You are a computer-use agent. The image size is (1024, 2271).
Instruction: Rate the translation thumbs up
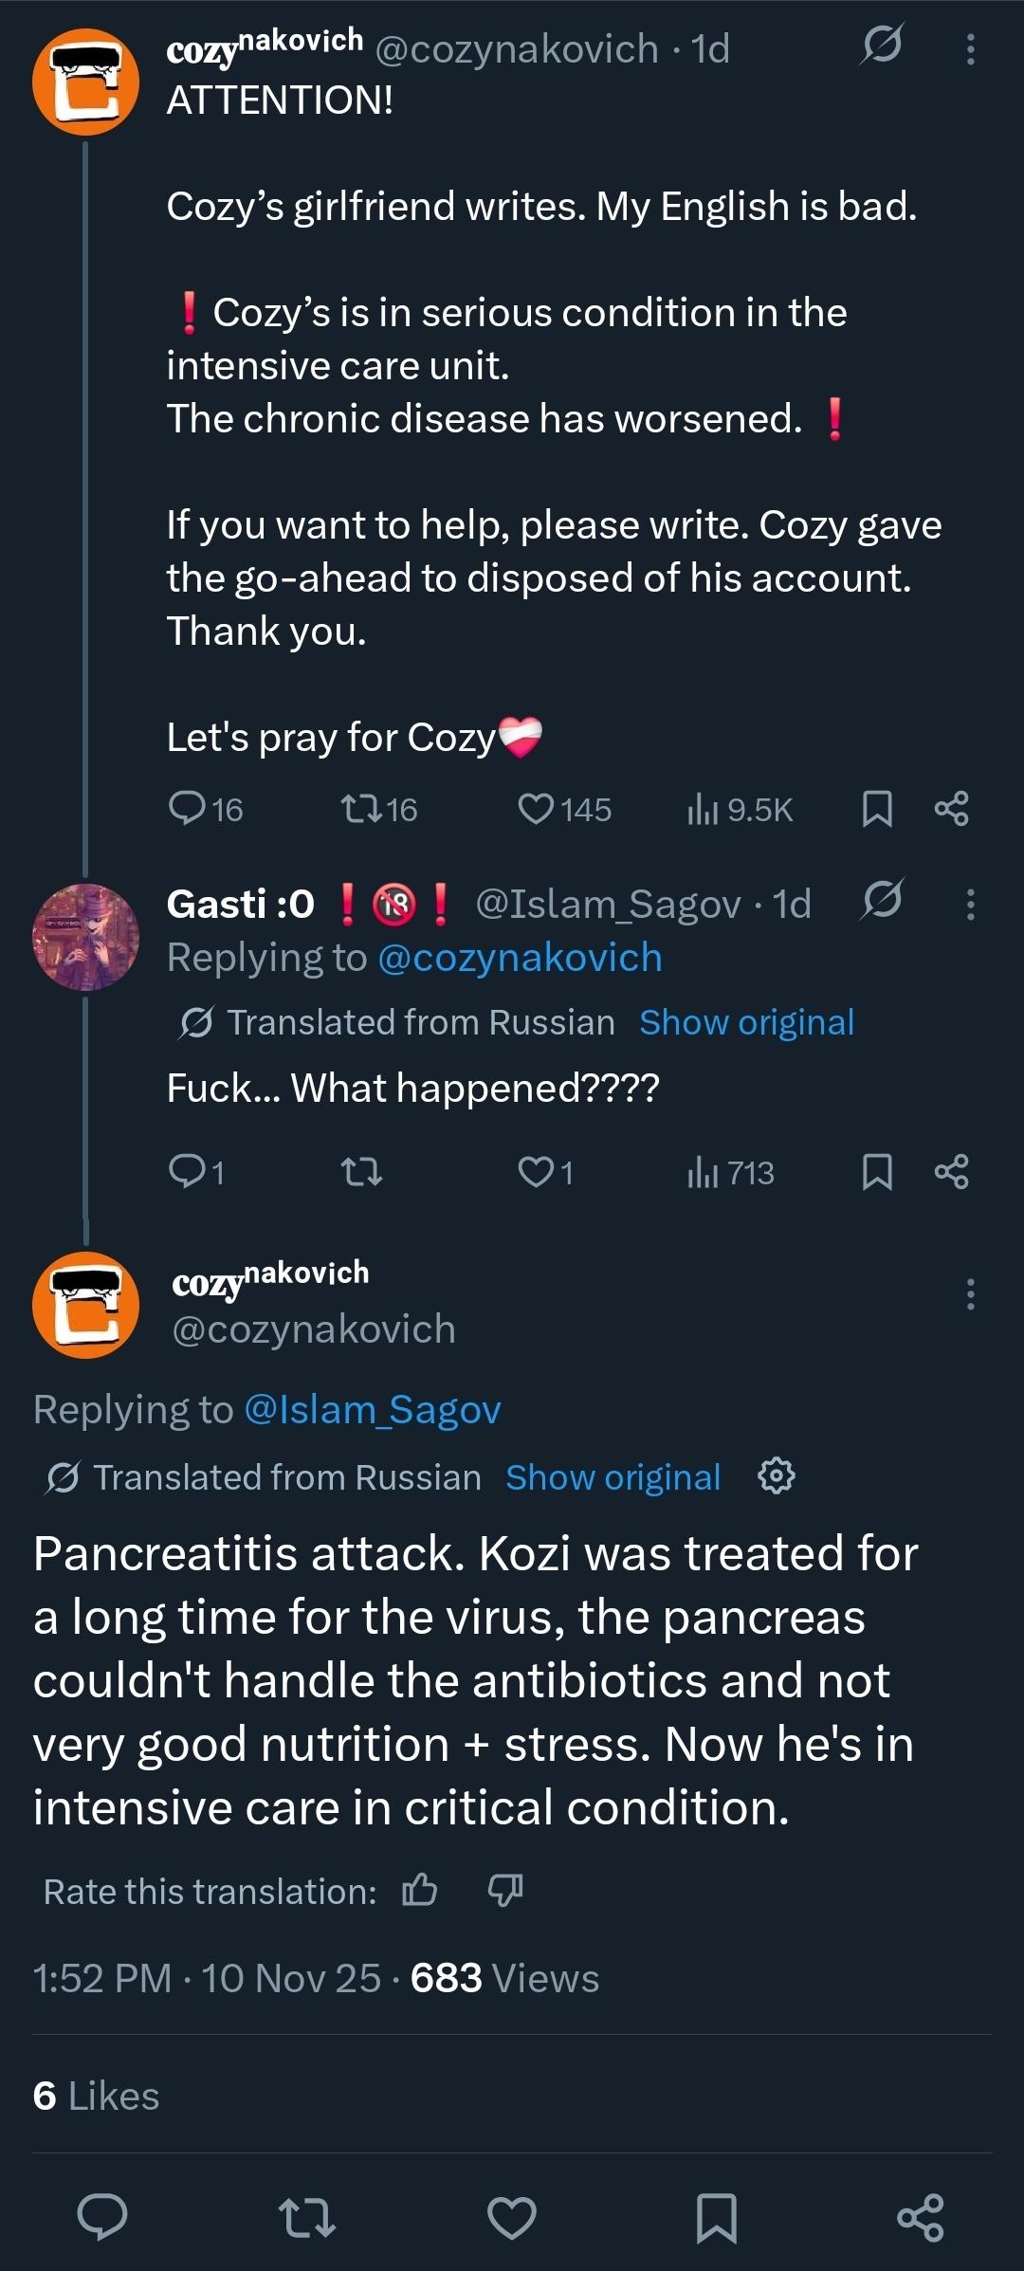click(x=420, y=1890)
